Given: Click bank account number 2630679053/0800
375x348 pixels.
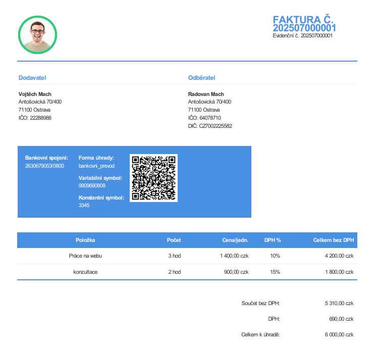Looking at the screenshot, I should (x=44, y=166).
